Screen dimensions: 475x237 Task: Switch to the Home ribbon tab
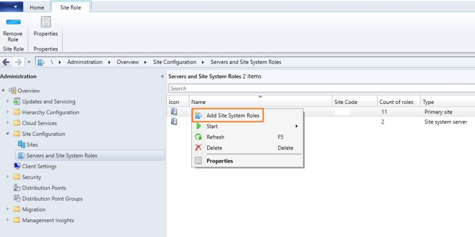(x=37, y=7)
